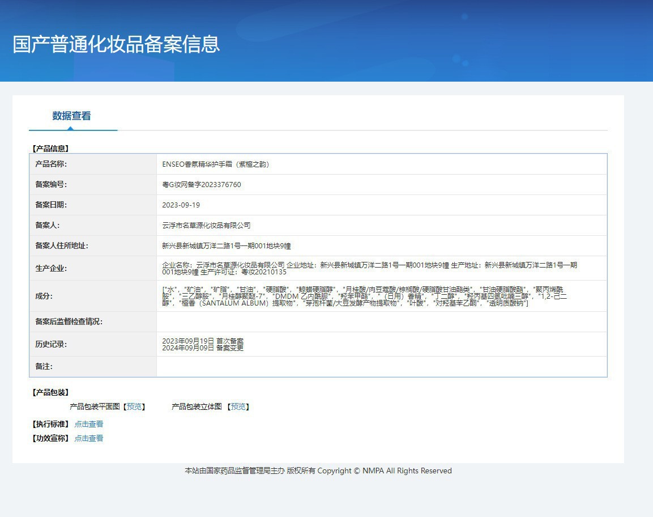Click the filing date 2023-09-19
This screenshot has height=517, width=653.
point(181,205)
